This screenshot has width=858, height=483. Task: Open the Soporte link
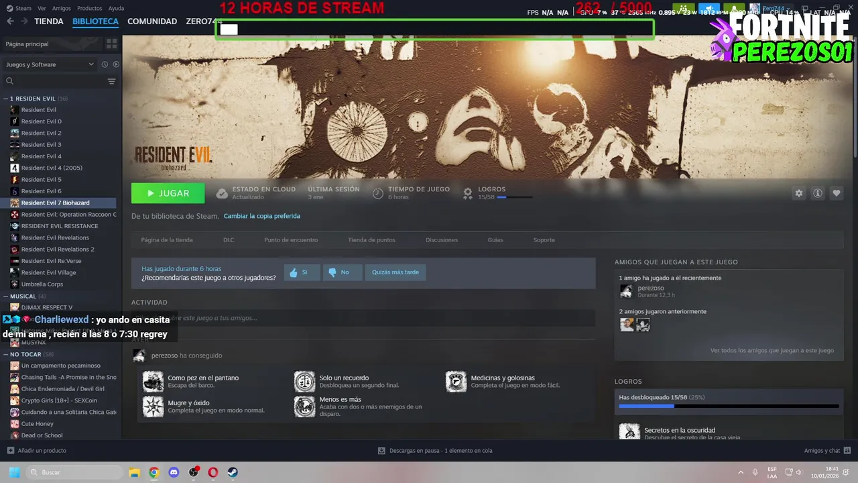[x=544, y=239]
